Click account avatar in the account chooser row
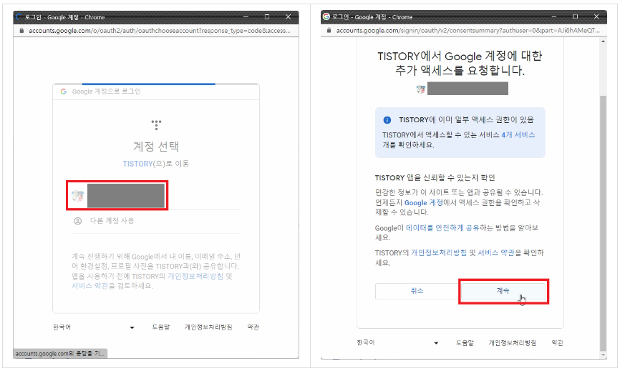 pyautogui.click(x=78, y=195)
